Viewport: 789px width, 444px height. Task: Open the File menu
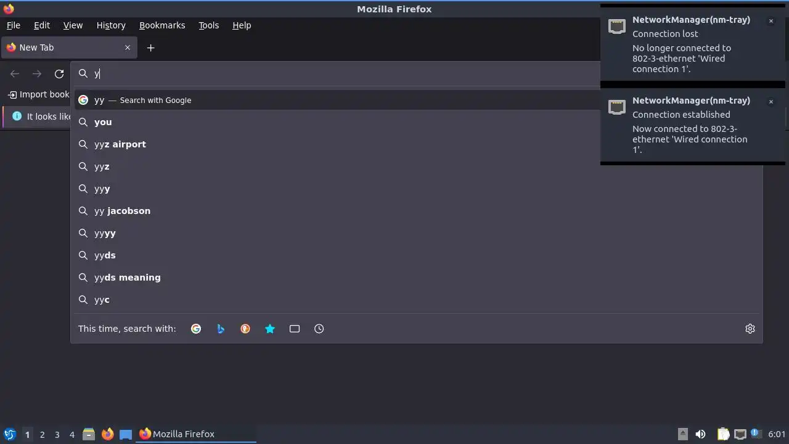[13, 25]
